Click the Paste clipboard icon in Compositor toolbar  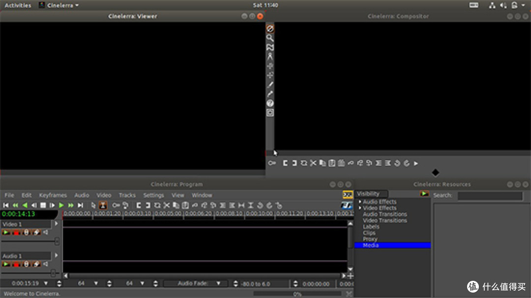[x=332, y=163]
